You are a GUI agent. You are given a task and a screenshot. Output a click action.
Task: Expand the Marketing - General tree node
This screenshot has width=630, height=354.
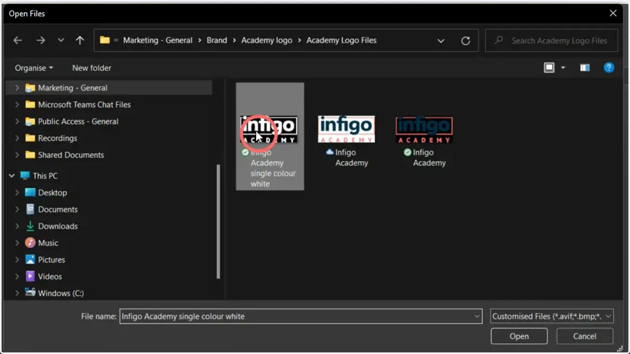(17, 88)
